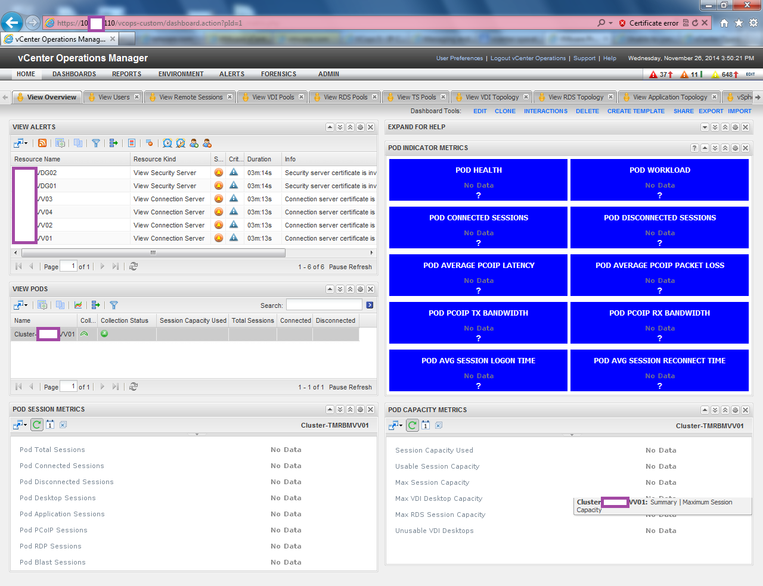Open the gear settings of View Pods widget
763x586 pixels.
360,289
